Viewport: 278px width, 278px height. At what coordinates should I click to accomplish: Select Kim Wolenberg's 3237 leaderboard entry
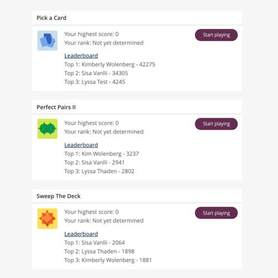[x=102, y=153]
